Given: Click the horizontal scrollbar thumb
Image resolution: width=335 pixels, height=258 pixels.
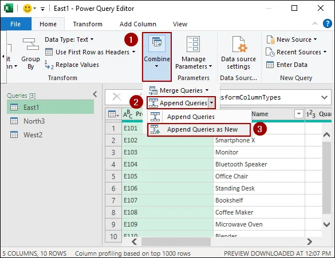Looking at the screenshot, I should tap(176, 242).
